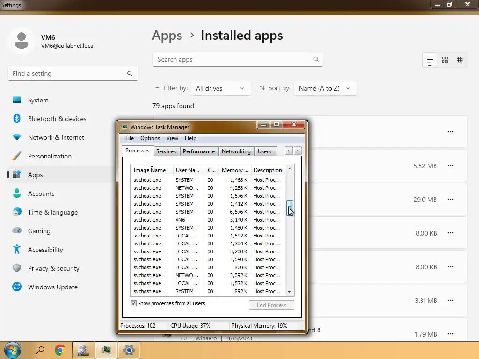Select svchost.exe row using 6,576 K
The height and width of the screenshot is (359, 479).
point(208,212)
